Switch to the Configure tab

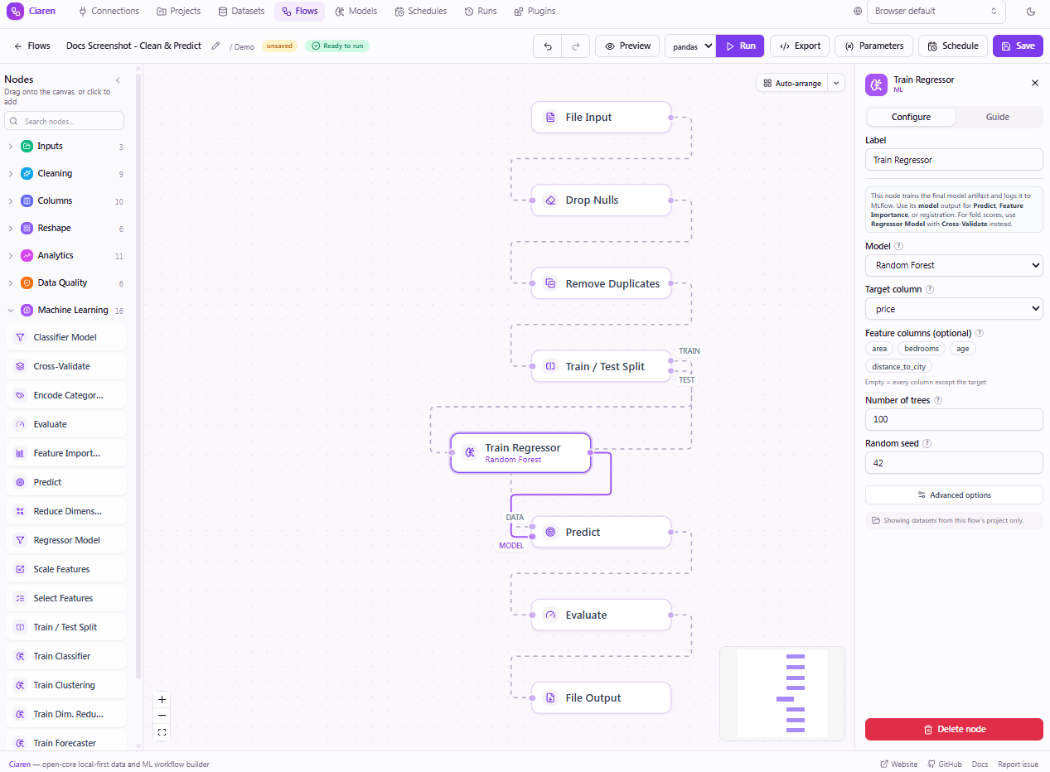pyautogui.click(x=911, y=117)
